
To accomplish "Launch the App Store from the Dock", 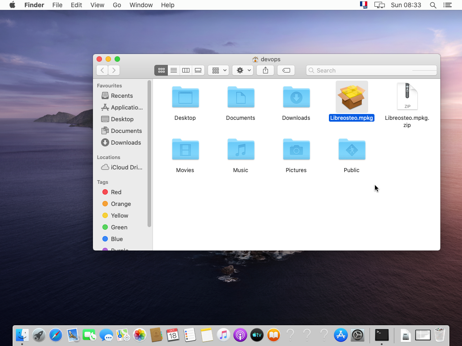I will [341, 335].
